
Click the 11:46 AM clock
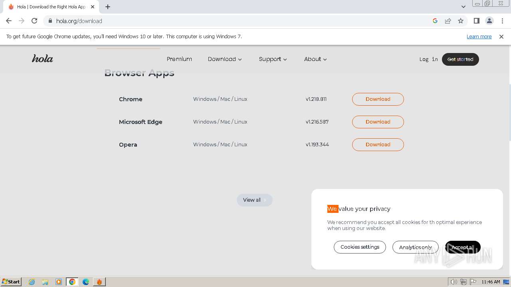point(491,282)
